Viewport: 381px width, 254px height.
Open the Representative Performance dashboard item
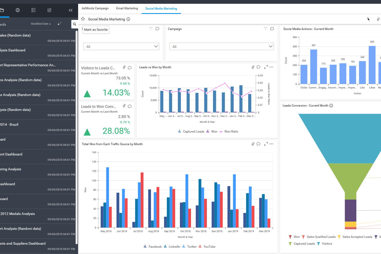tap(38, 68)
